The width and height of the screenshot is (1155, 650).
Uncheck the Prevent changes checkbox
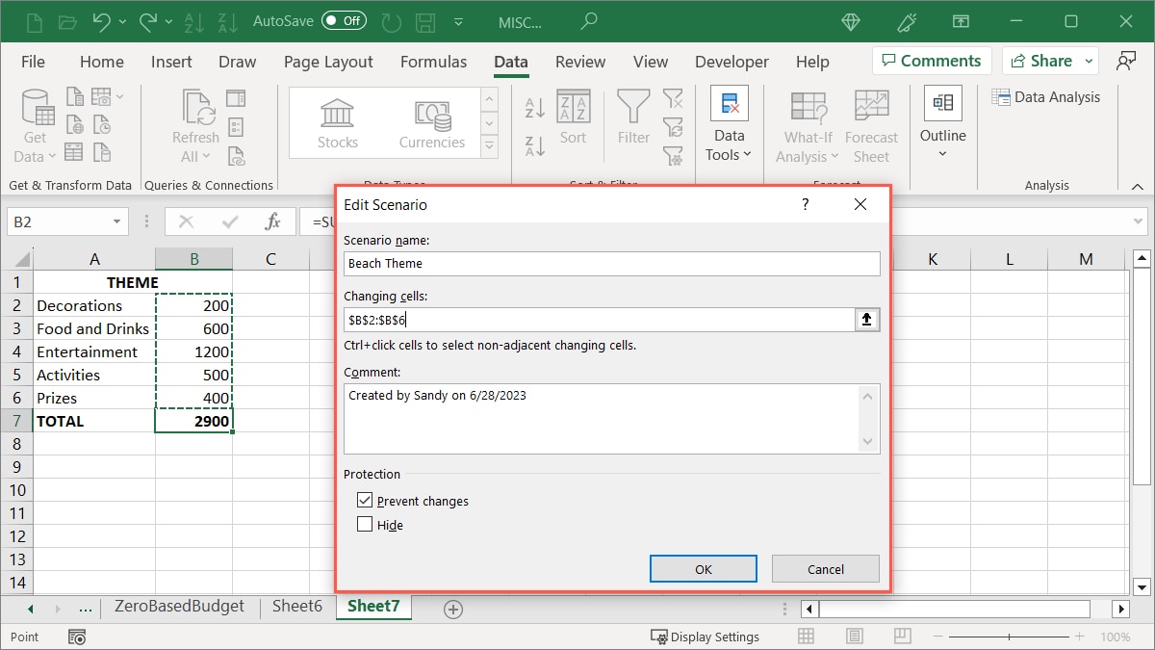tap(364, 500)
